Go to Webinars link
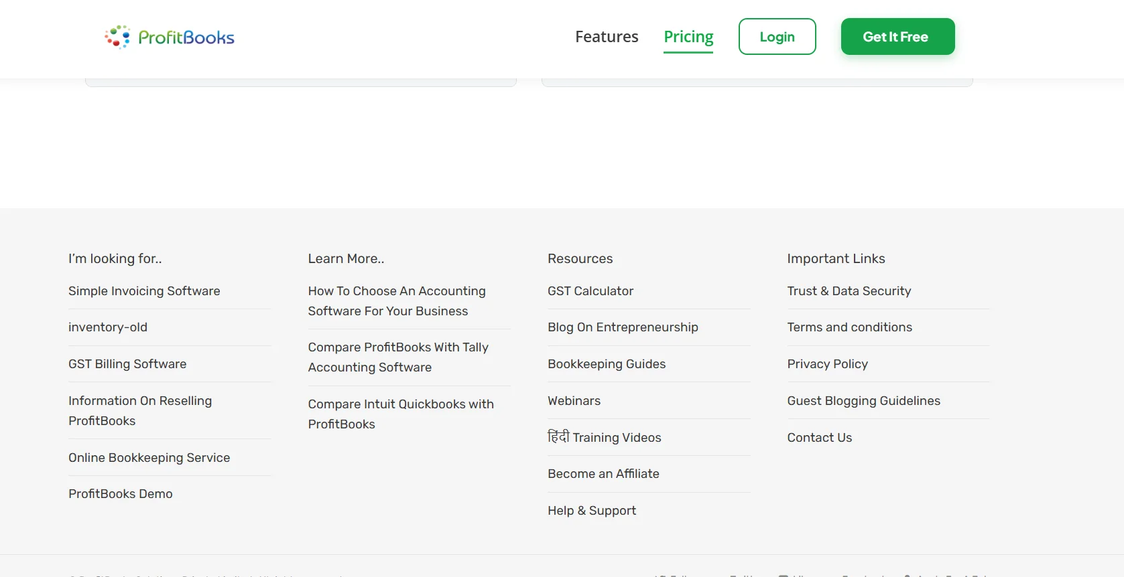 pos(574,401)
